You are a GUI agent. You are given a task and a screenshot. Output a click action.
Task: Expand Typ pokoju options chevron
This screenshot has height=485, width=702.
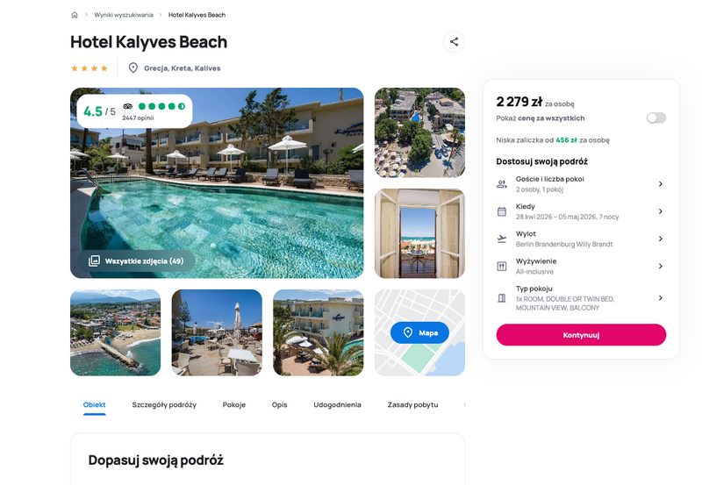[x=661, y=298]
